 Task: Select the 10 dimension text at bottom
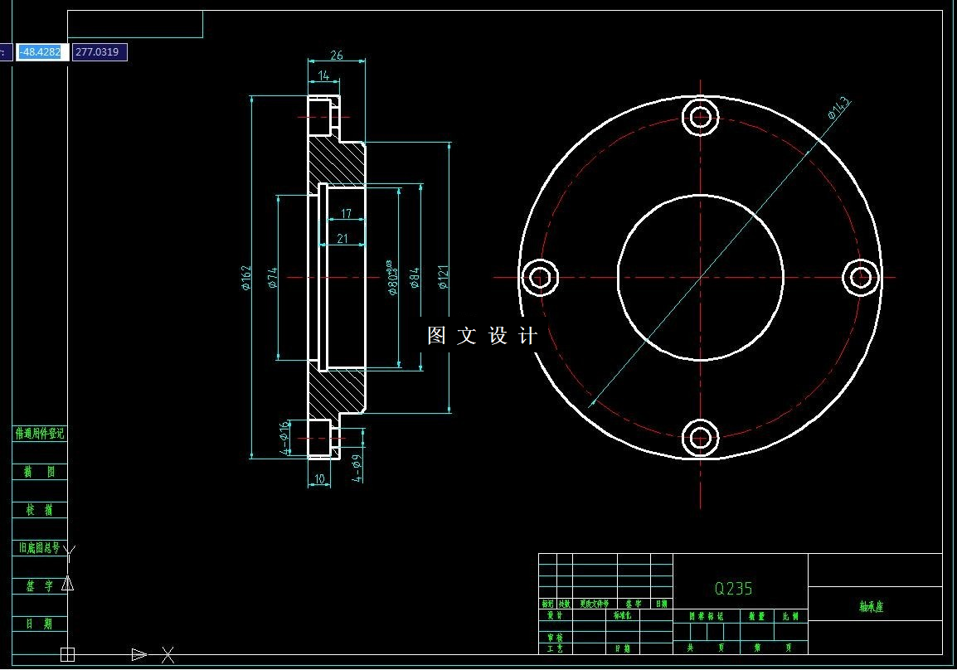point(319,479)
